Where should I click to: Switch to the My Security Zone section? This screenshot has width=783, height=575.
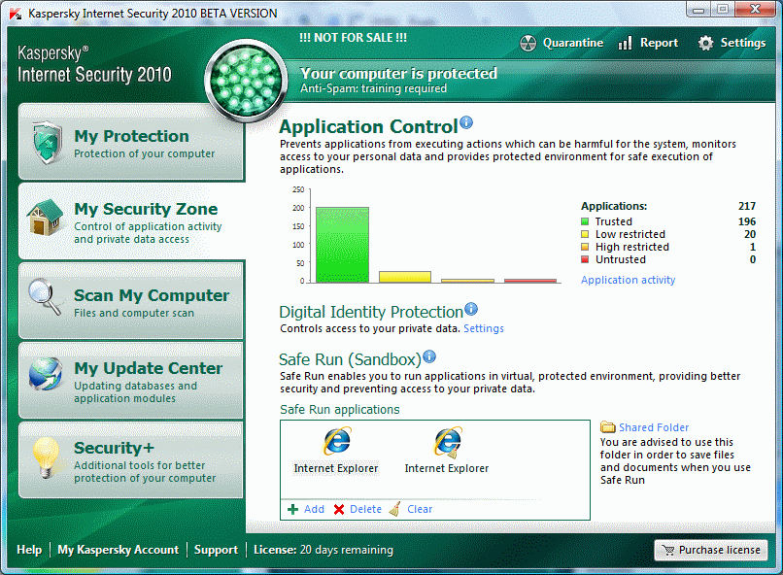click(132, 221)
